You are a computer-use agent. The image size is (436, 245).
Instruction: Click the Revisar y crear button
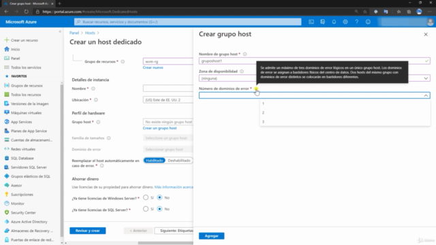point(88,231)
